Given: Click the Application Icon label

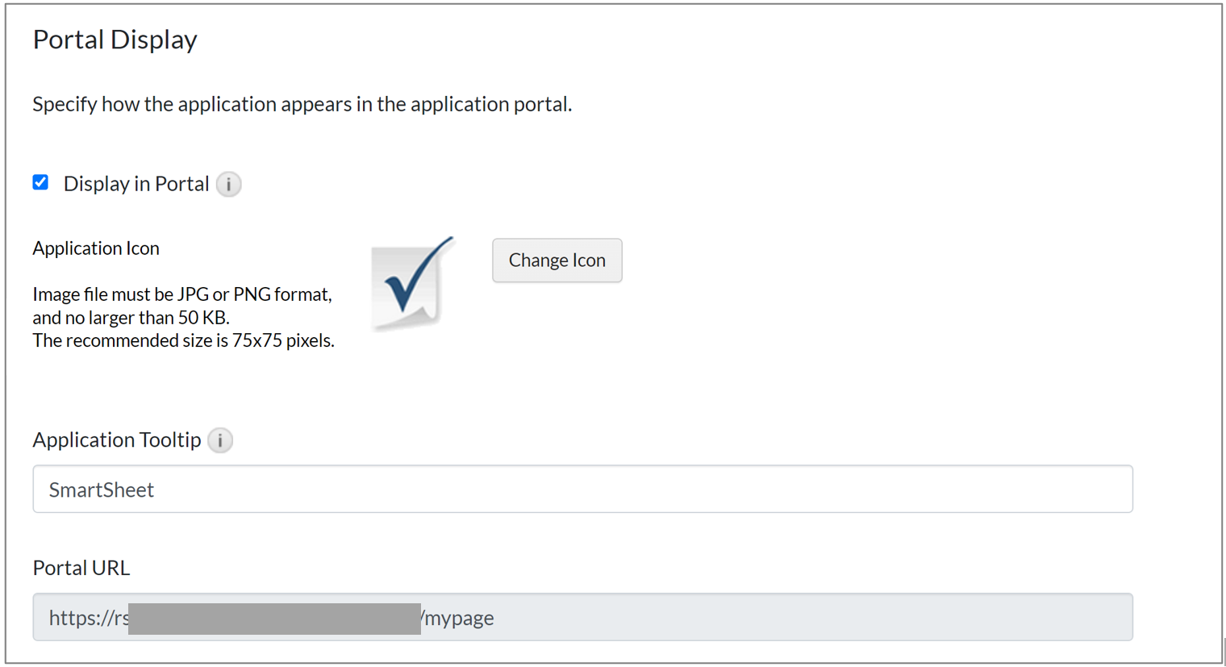Looking at the screenshot, I should coord(96,248).
